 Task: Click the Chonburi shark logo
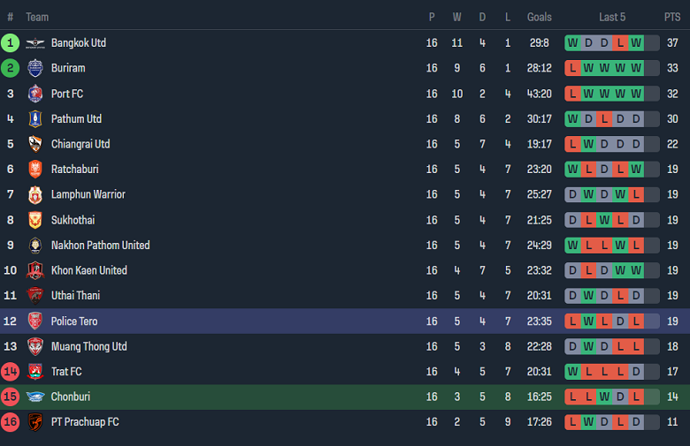[x=34, y=397]
